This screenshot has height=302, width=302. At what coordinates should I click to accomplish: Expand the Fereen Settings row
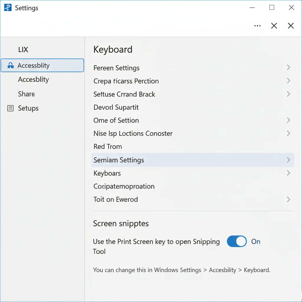coord(288,68)
